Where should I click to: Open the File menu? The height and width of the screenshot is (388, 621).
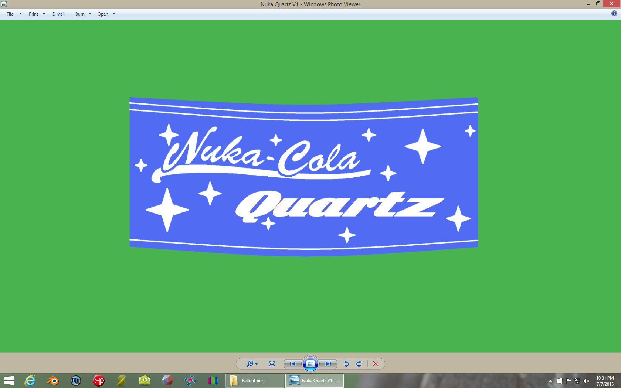pyautogui.click(x=10, y=14)
